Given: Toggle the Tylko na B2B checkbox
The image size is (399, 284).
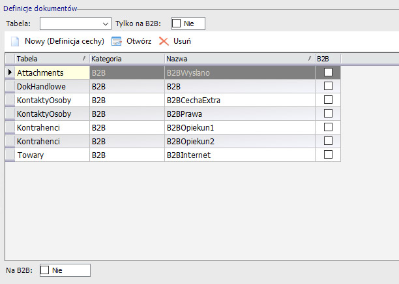Looking at the screenshot, I should click(176, 24).
